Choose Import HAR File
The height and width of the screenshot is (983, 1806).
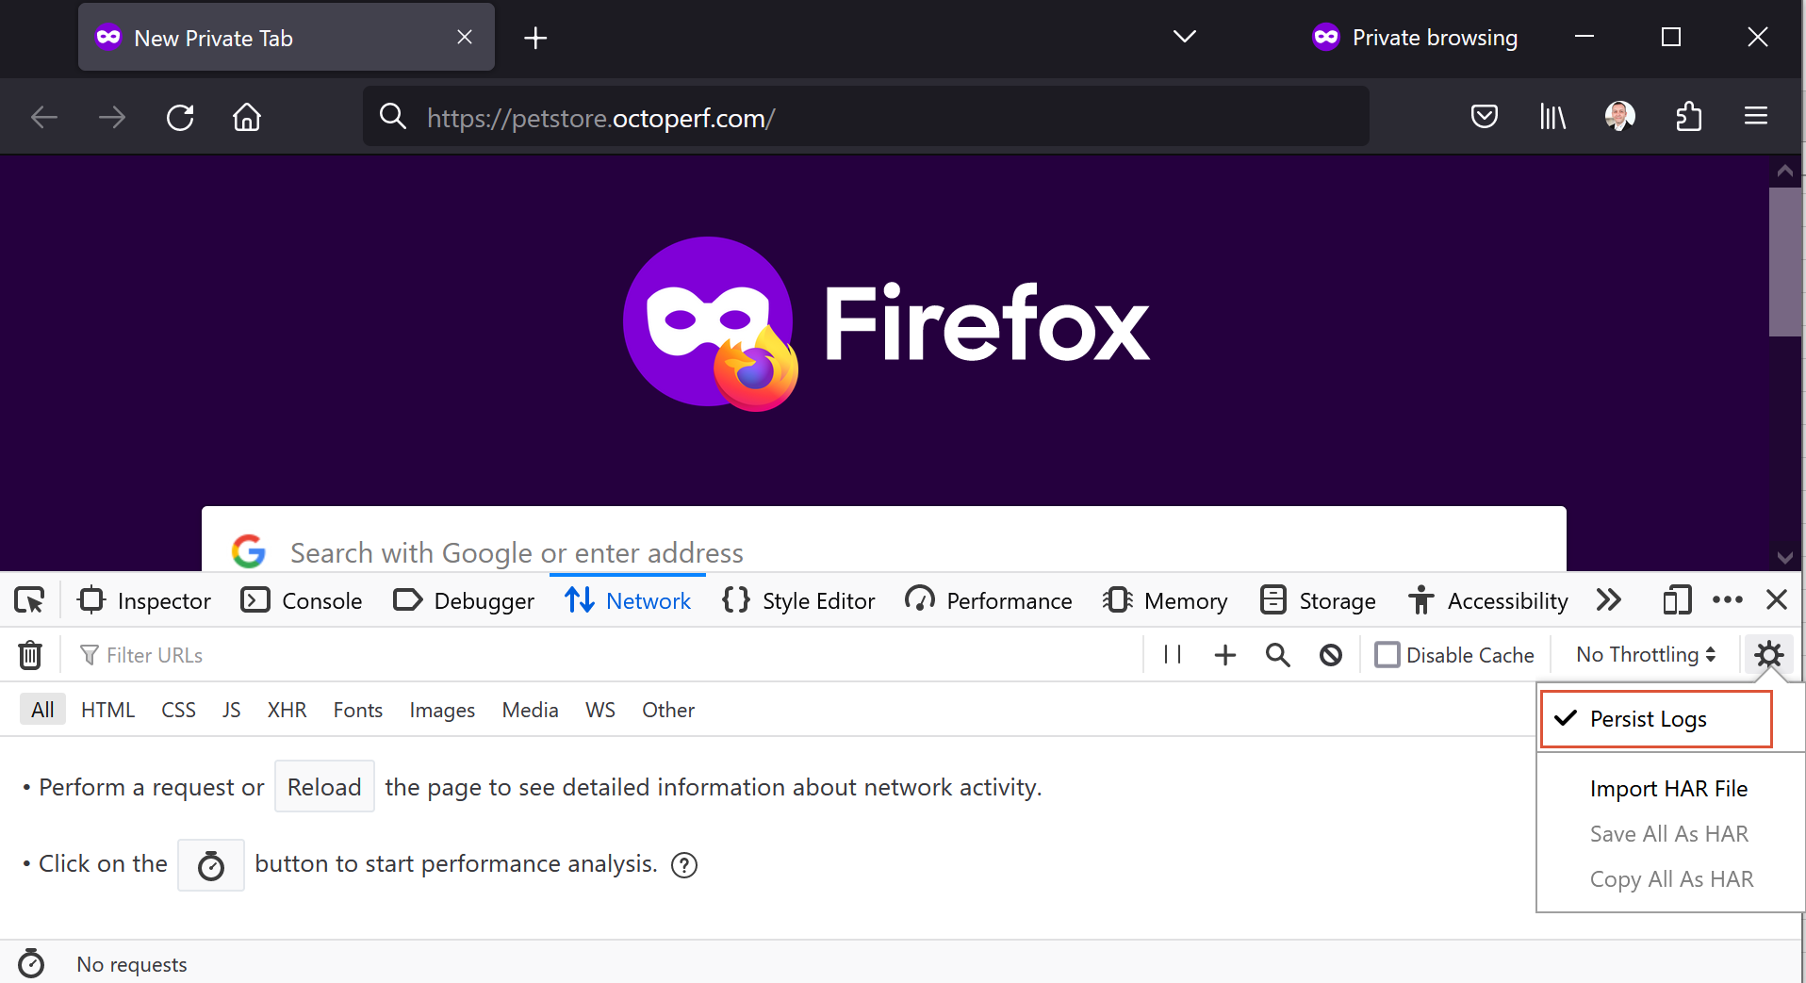pyautogui.click(x=1668, y=789)
